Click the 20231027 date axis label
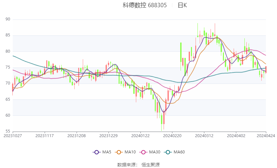Image resolution: width=277 pixels, height=168 pixels. click(13, 136)
